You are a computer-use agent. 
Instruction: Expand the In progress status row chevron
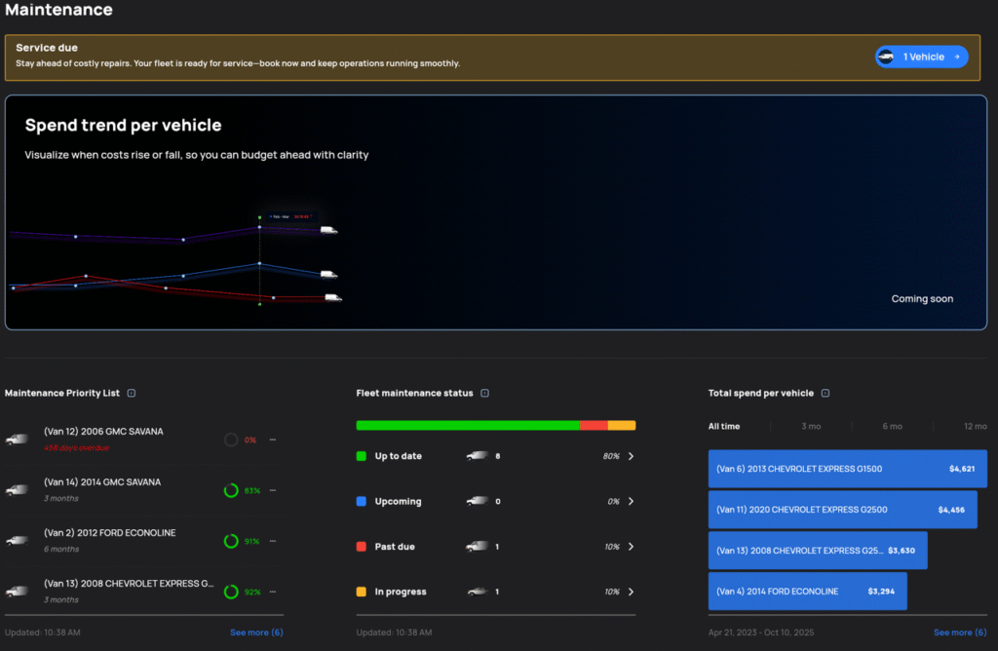click(631, 592)
